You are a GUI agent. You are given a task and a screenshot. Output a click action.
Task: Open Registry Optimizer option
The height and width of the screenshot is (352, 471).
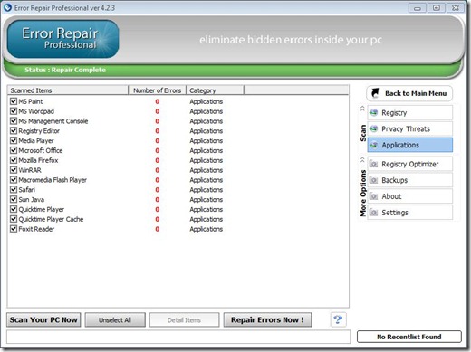410,164
